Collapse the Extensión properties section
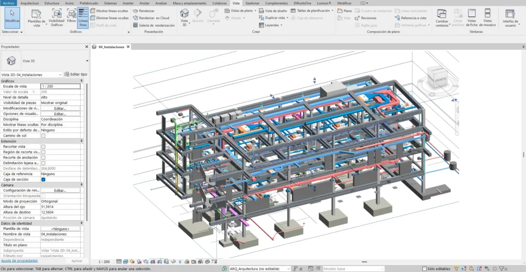This screenshot has height=272, width=526. point(82,141)
